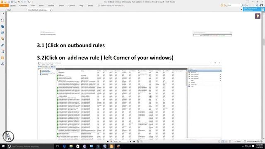Image resolution: width=265 pixels, height=149 pixels.
Task: Open the Comments panel sidebar icon
Action: (x=2, y=39)
